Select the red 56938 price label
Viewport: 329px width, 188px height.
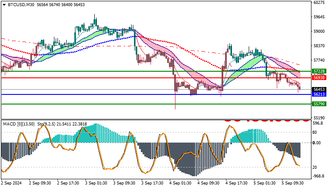[x=319, y=77]
